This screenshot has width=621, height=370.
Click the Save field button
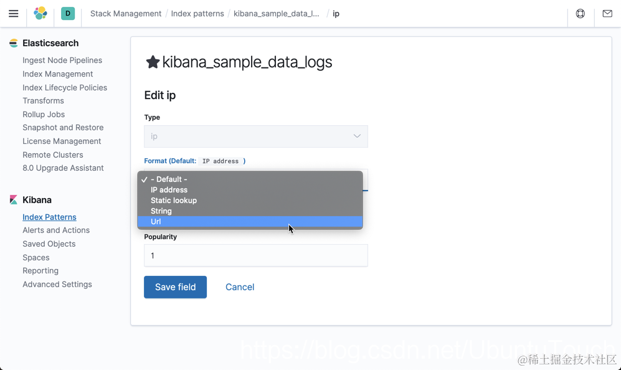(175, 287)
